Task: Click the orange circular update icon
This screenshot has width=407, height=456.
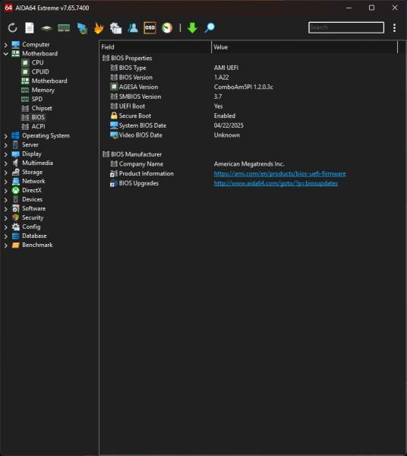Action: 167,28
